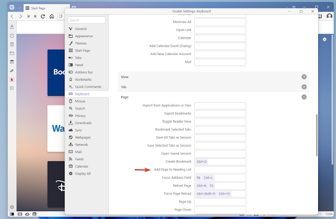Open the Bookmarks settings category
The image size is (336, 219).
(87, 79)
